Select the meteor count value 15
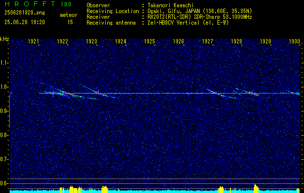The height and width of the screenshot is (193, 304). [x=70, y=22]
